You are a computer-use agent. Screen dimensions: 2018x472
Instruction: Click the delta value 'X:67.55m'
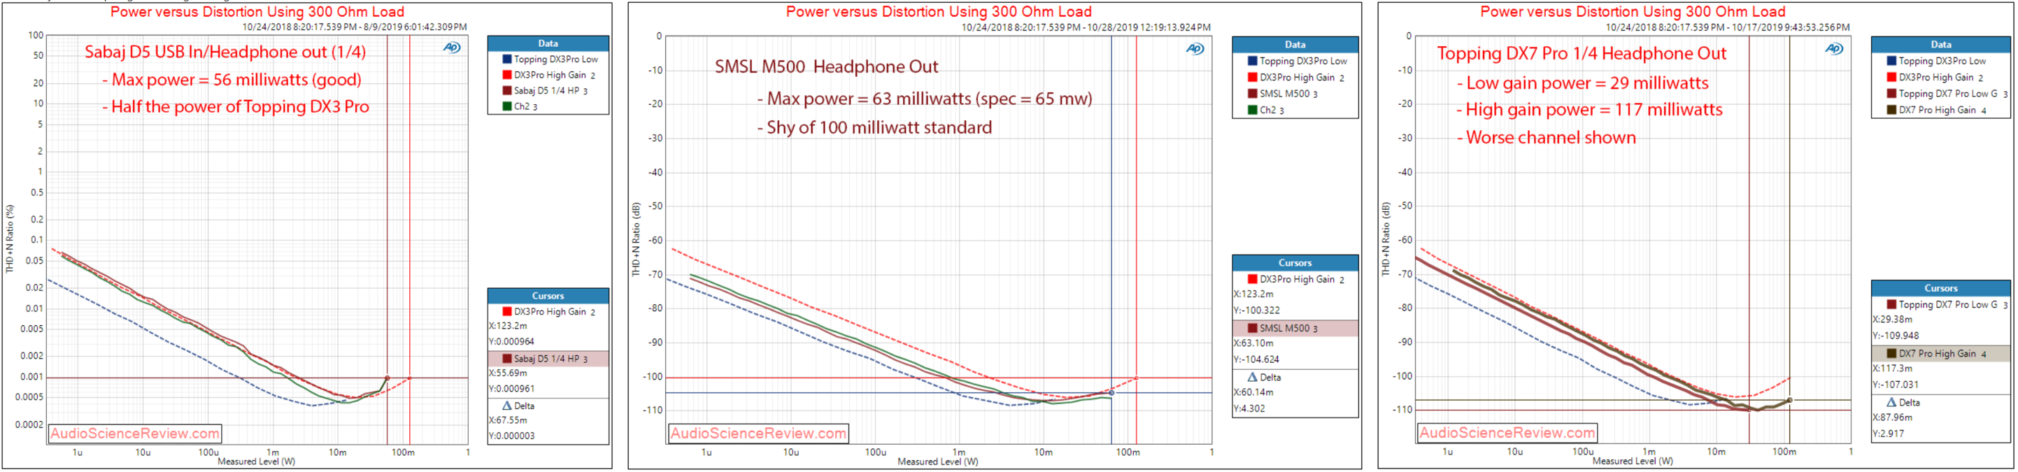508,420
